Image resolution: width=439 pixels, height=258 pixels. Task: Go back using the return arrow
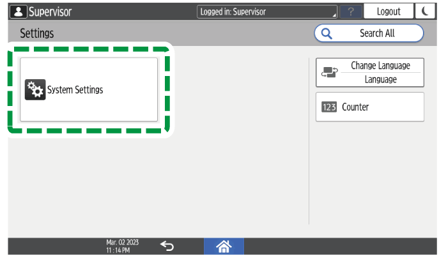(167, 246)
